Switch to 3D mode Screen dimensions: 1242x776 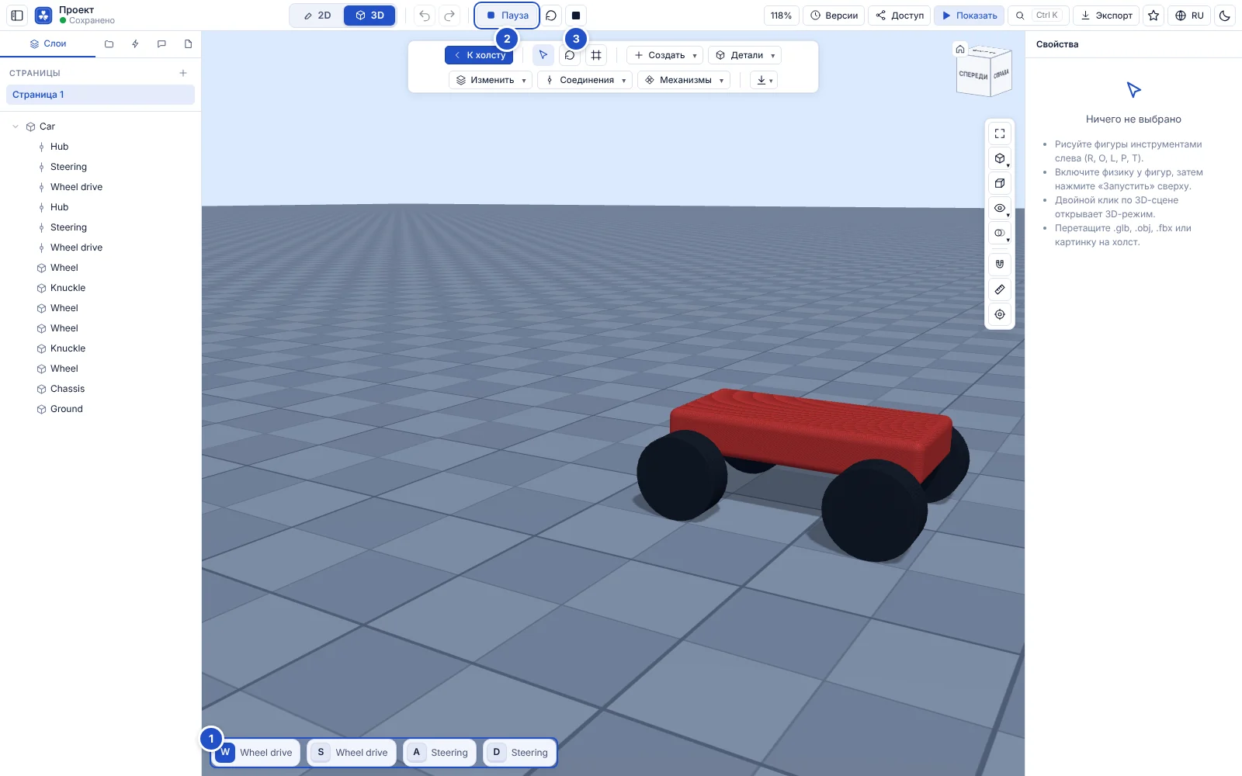tap(369, 16)
